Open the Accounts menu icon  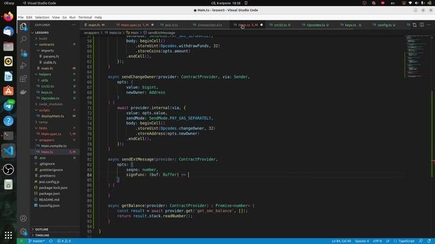coord(23,218)
